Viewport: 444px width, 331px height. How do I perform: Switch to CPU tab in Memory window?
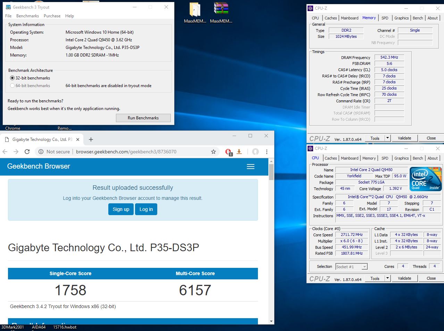coord(315,18)
